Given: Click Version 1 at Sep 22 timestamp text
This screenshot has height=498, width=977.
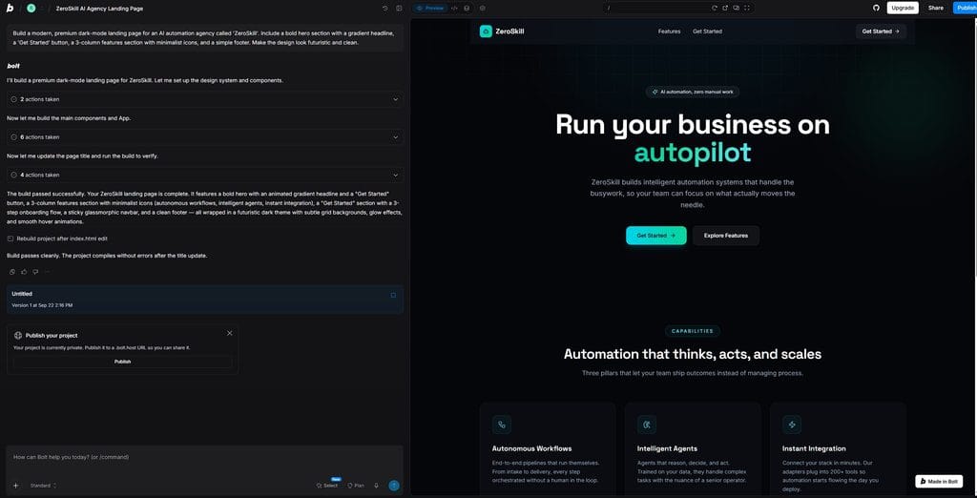Looking at the screenshot, I should tap(42, 305).
